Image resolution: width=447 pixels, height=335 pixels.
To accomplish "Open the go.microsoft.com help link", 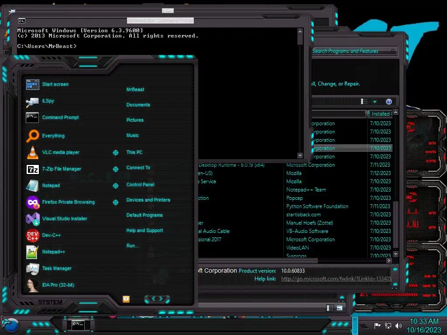I will 336,279.
